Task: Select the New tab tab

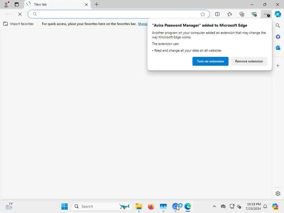Action: tap(57, 4)
